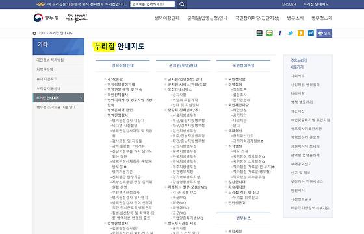Viewport: 364px width, 234px height.
Task: Open the 병역판정검사 대상자 sub-link
Action: click(128, 121)
